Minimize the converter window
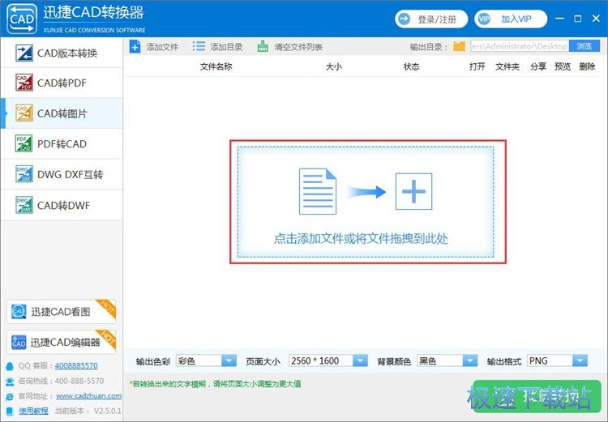Screen dimensions: 608x422 click(559, 19)
